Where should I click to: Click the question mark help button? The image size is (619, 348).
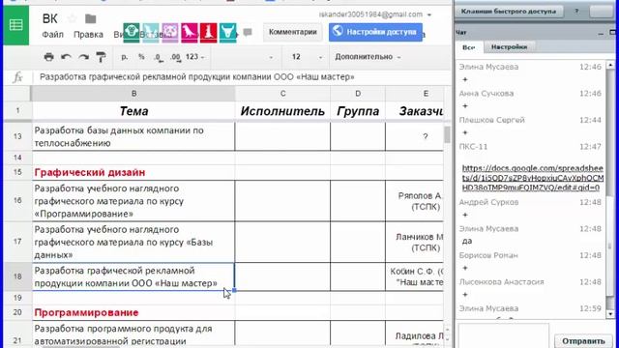point(576,11)
